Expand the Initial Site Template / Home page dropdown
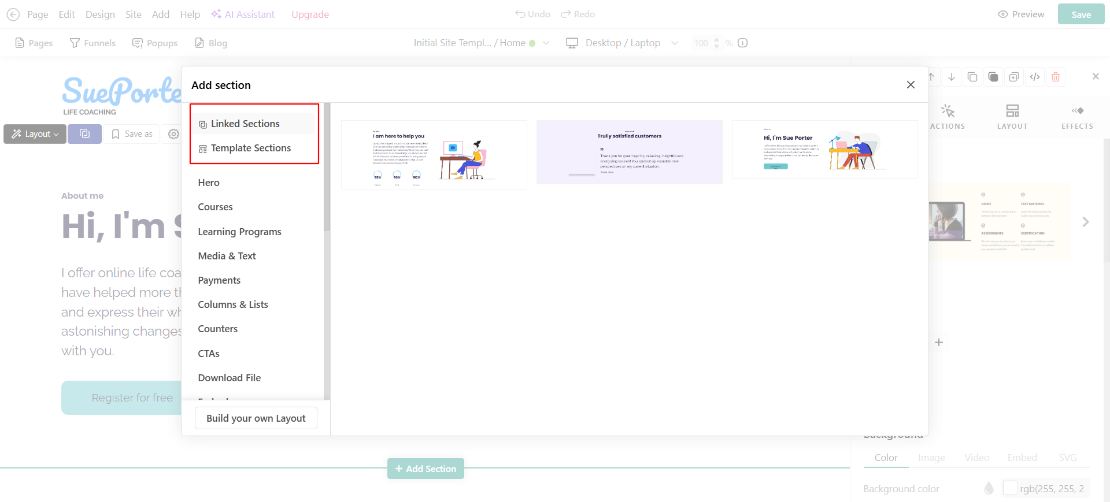The image size is (1110, 502). pyautogui.click(x=481, y=43)
